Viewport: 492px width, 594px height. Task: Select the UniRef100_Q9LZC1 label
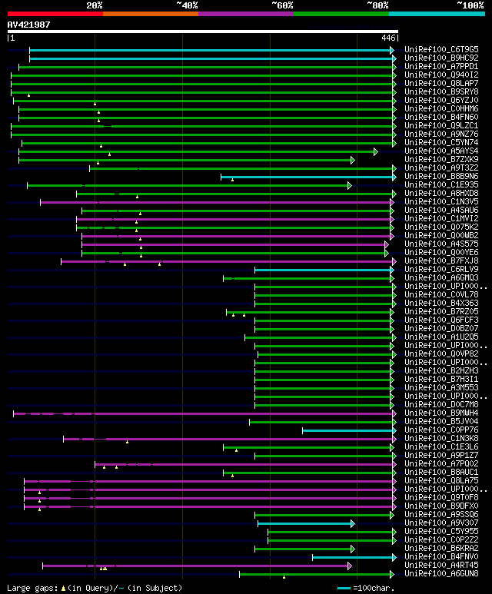tap(441, 125)
